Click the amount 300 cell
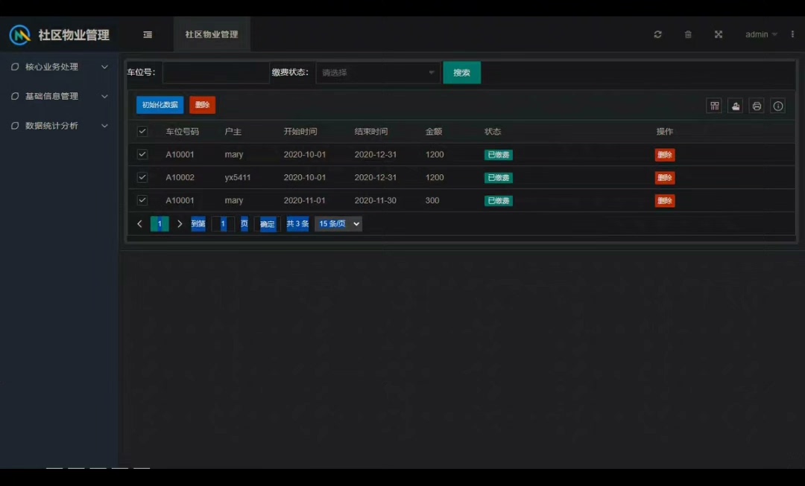 coord(432,200)
